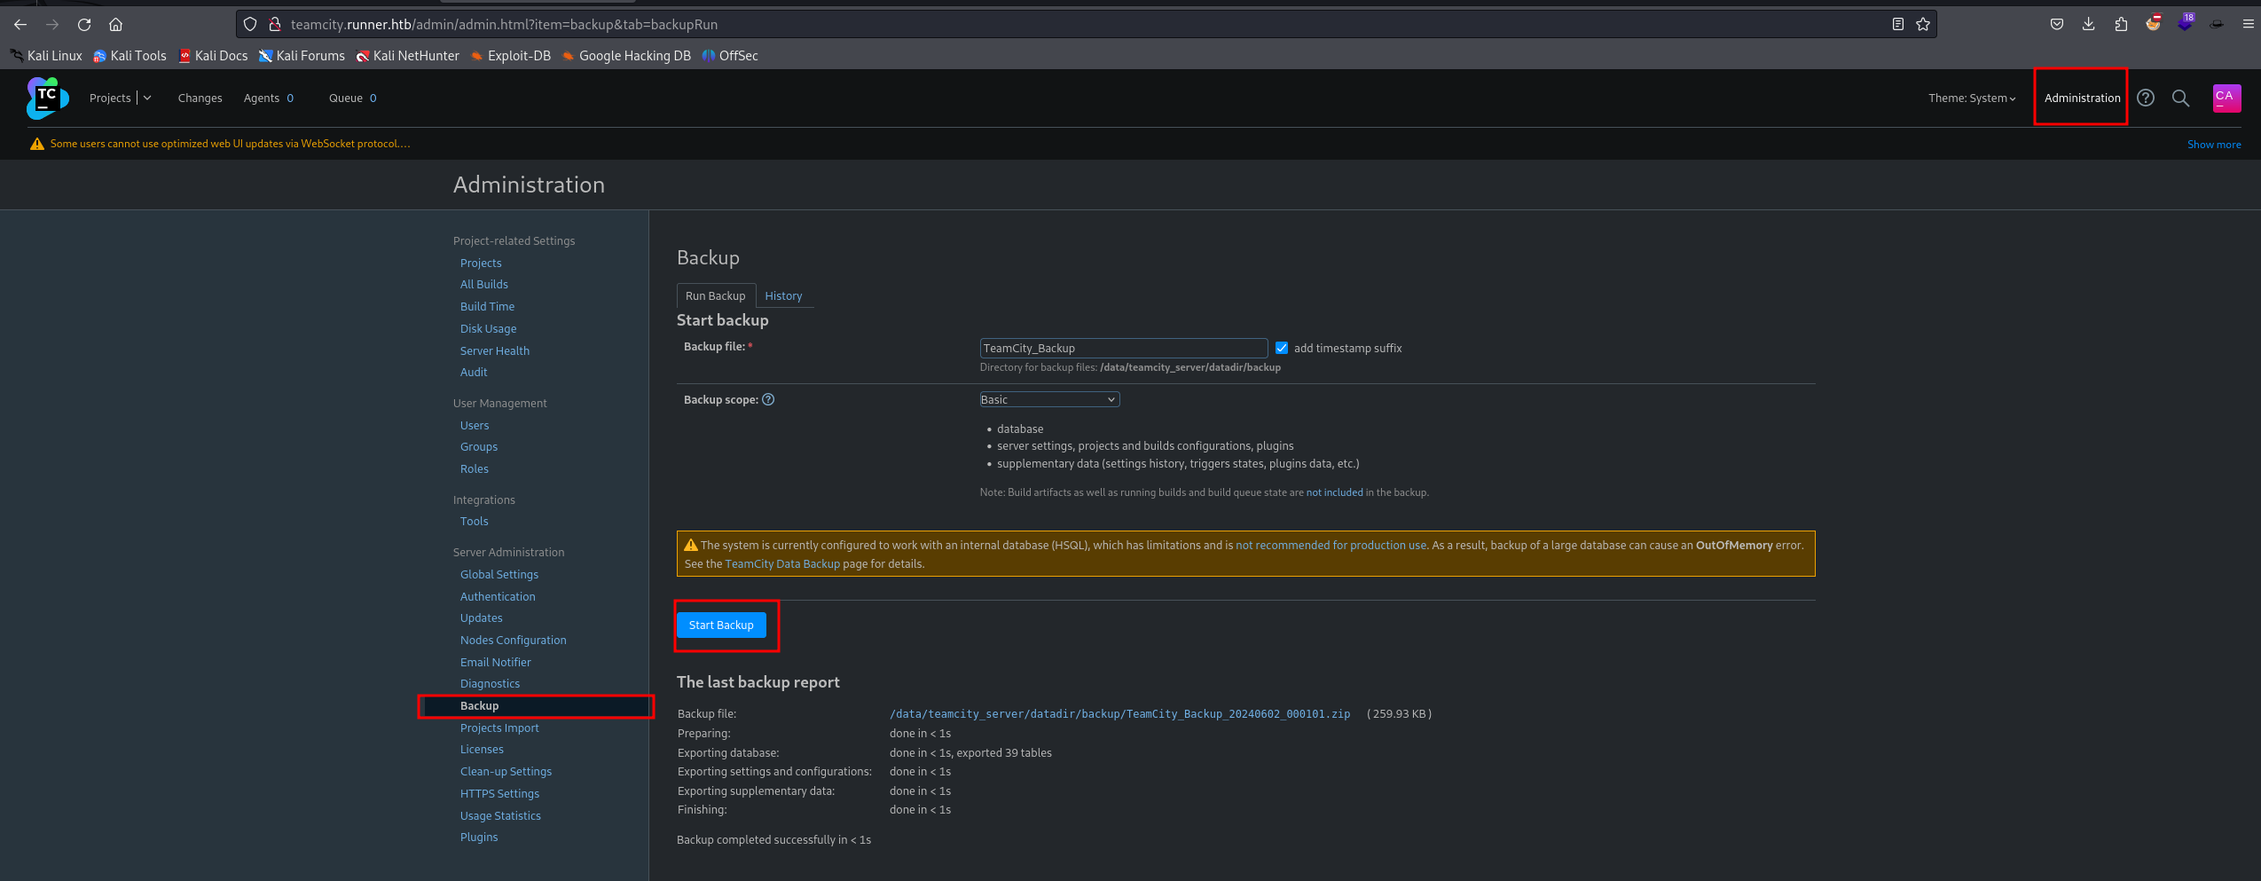Image resolution: width=2261 pixels, height=881 pixels.
Task: Toggle reader view icon in address bar
Action: [1898, 24]
